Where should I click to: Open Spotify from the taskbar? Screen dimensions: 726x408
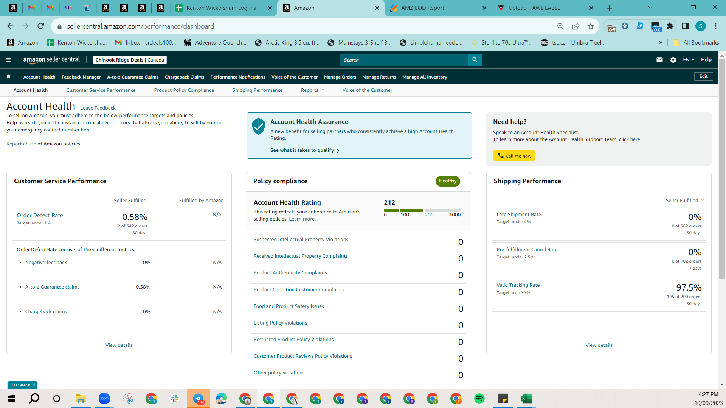pyautogui.click(x=479, y=399)
